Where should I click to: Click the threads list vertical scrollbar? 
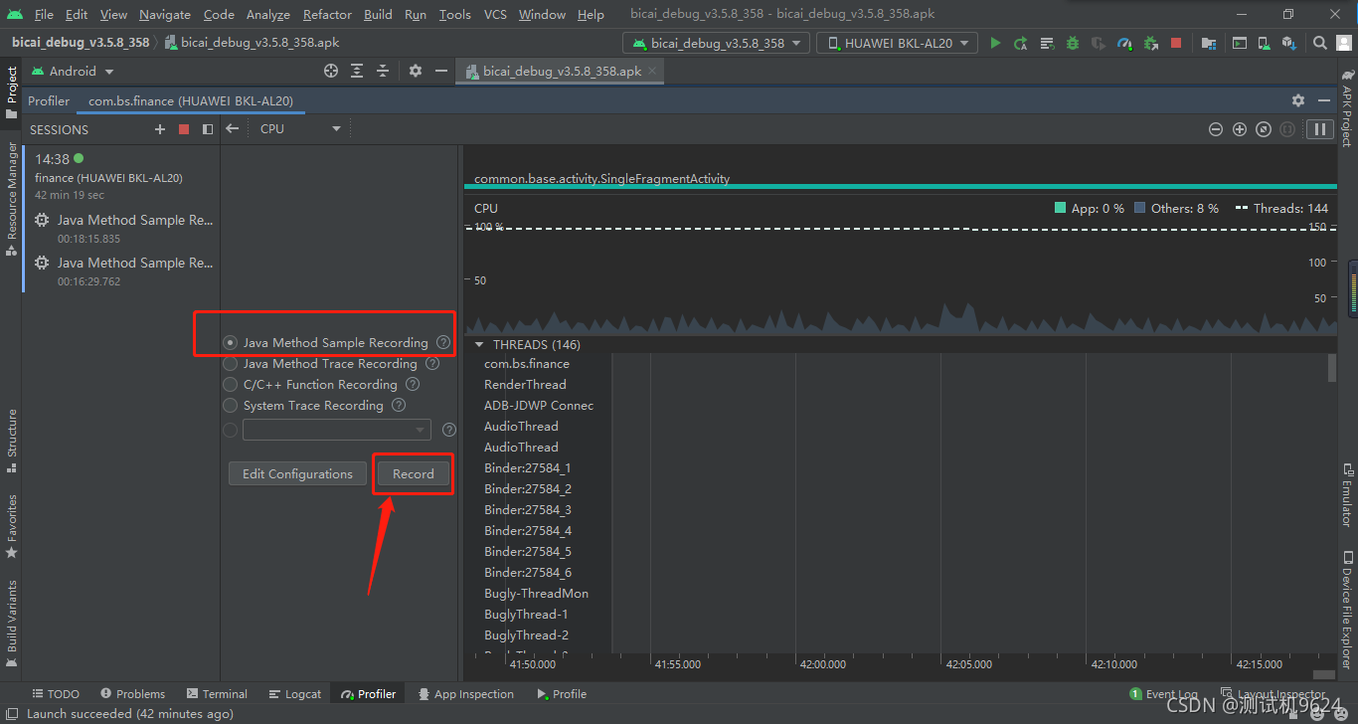pyautogui.click(x=1332, y=367)
